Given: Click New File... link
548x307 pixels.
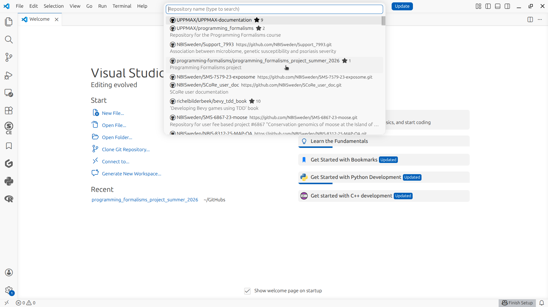Looking at the screenshot, I should click(x=113, y=113).
